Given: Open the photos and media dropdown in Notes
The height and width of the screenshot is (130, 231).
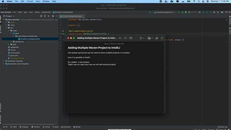Looking at the screenshot, I should [x=150, y=38].
